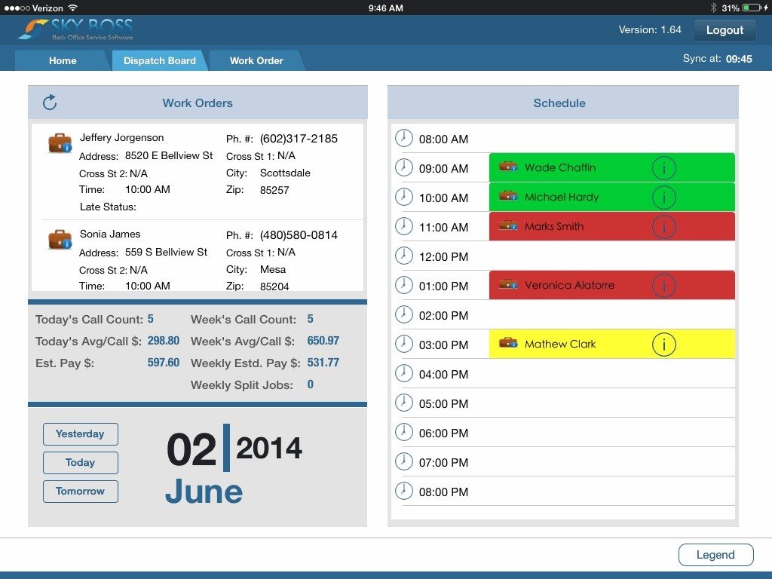Select the green Wade Chaffin appointment
Viewport: 772px width, 579px height.
click(612, 167)
